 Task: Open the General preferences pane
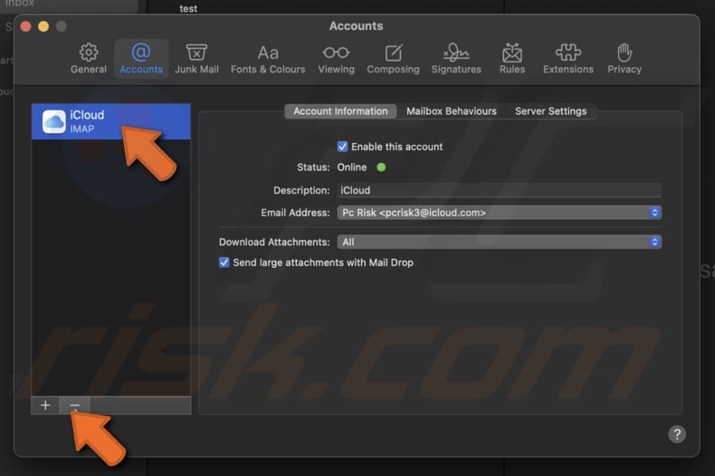point(89,58)
